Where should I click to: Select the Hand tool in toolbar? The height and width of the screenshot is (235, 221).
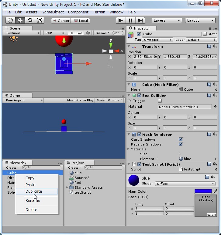click(x=11, y=20)
